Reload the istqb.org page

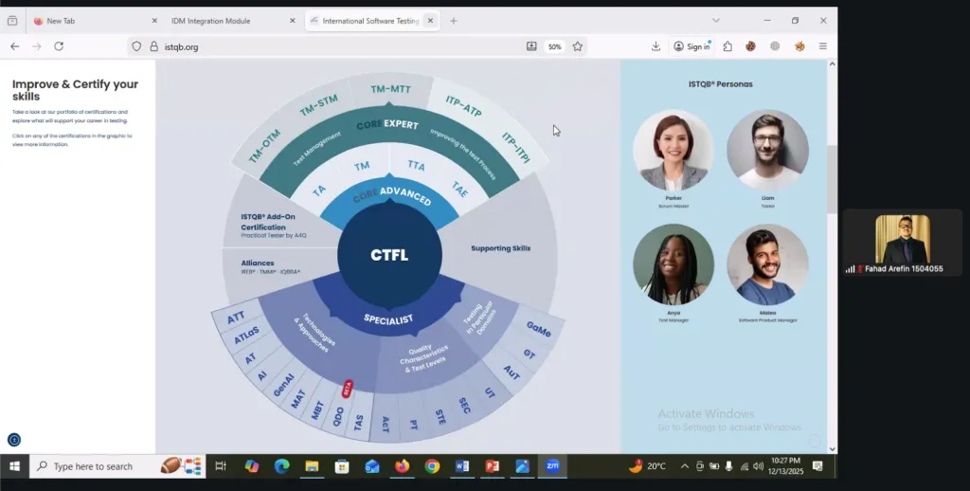(59, 46)
